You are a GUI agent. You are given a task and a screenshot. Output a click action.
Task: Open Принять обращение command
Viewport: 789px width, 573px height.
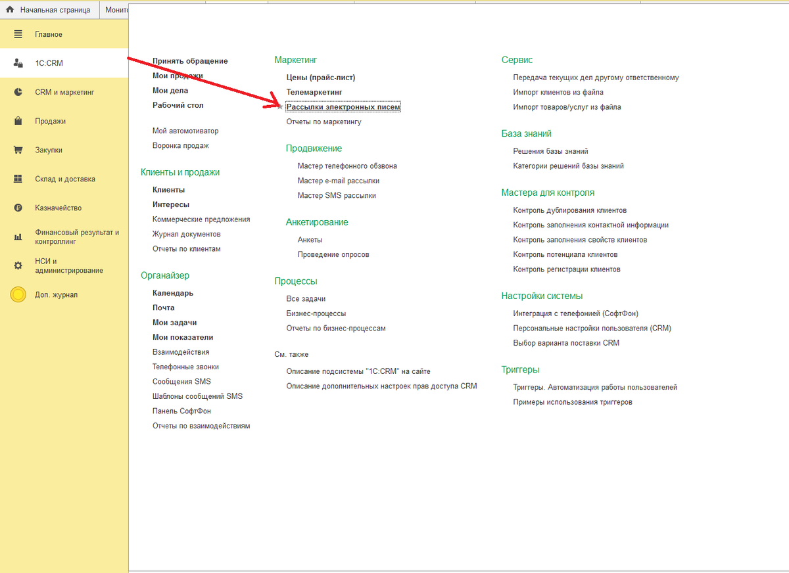click(x=190, y=61)
